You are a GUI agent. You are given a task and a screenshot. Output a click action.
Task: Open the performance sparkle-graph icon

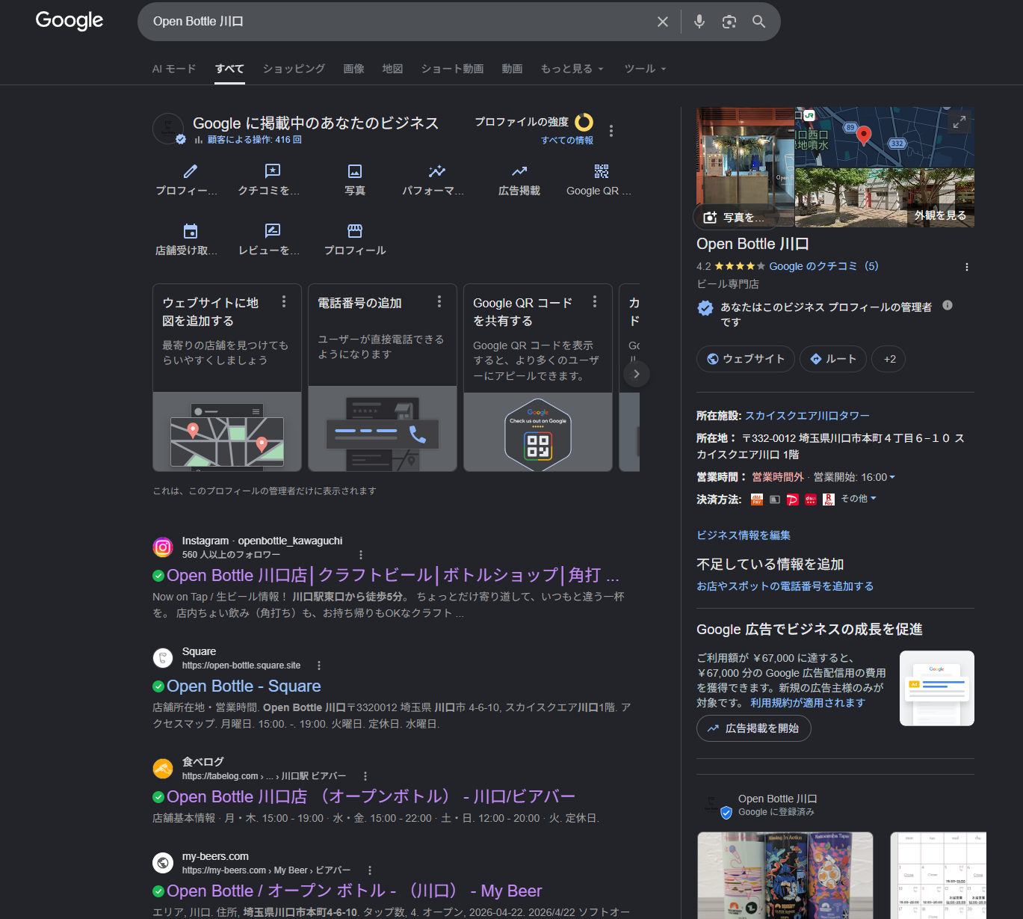(437, 171)
